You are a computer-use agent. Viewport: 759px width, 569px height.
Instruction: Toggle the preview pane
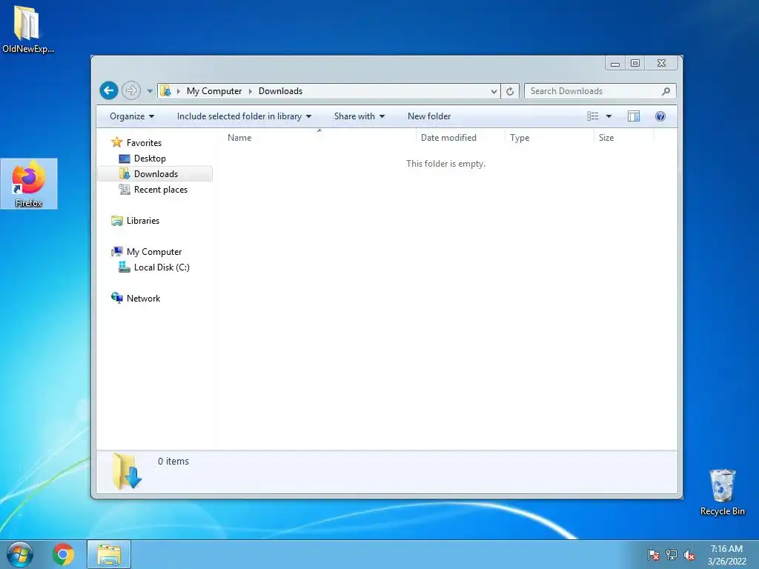point(634,116)
